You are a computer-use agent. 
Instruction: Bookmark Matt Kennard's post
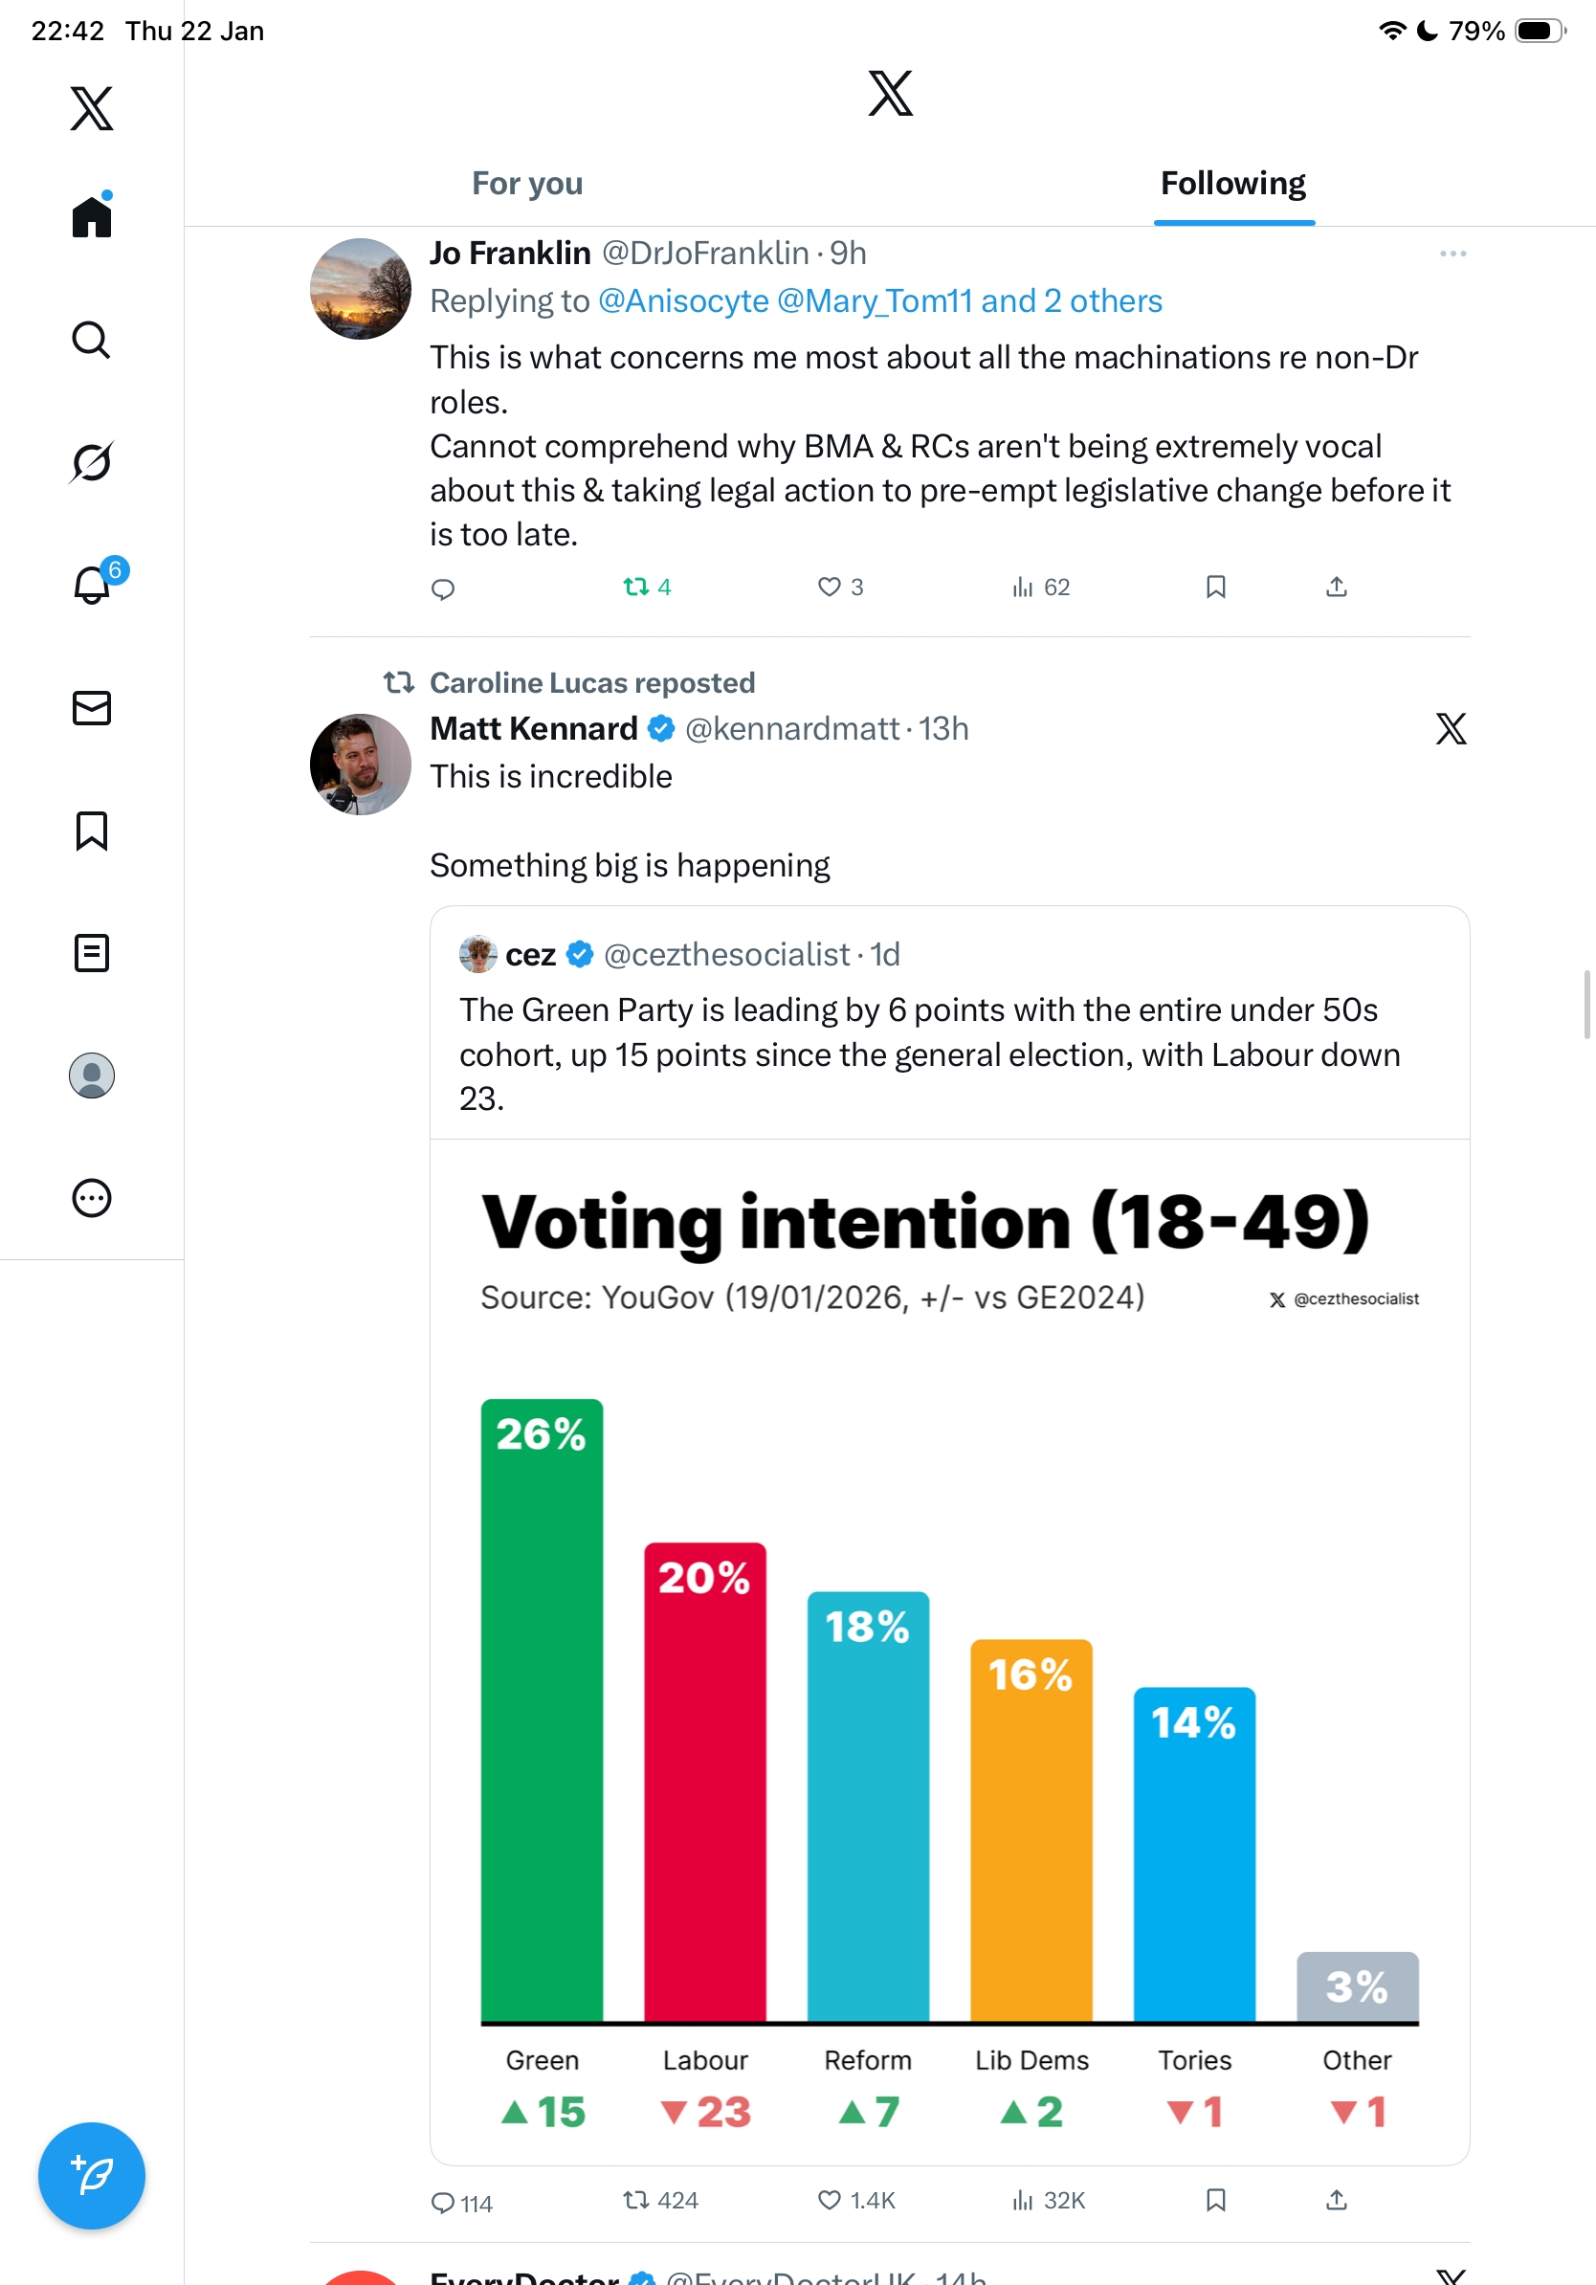(1215, 2201)
